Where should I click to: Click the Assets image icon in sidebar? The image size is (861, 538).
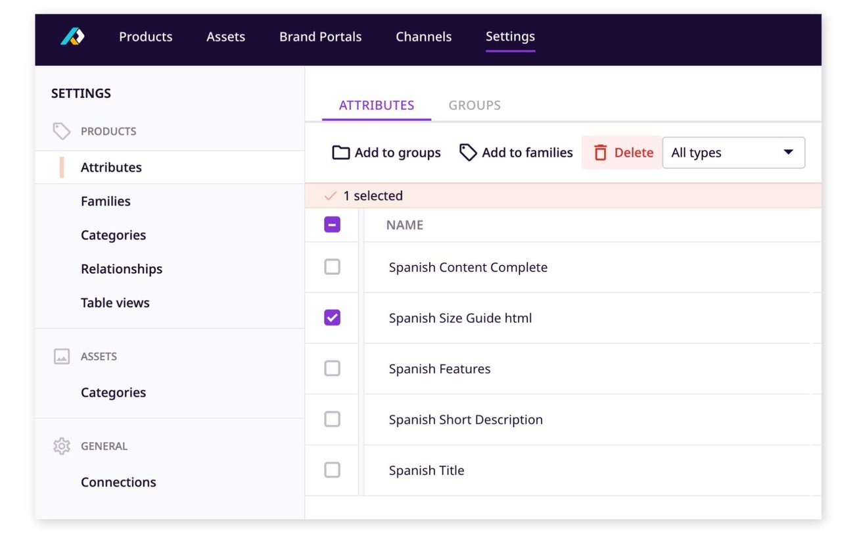[x=61, y=356]
